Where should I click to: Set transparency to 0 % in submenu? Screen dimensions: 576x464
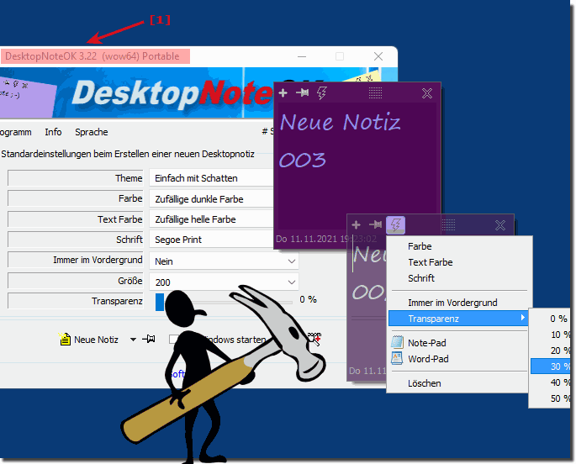point(550,319)
